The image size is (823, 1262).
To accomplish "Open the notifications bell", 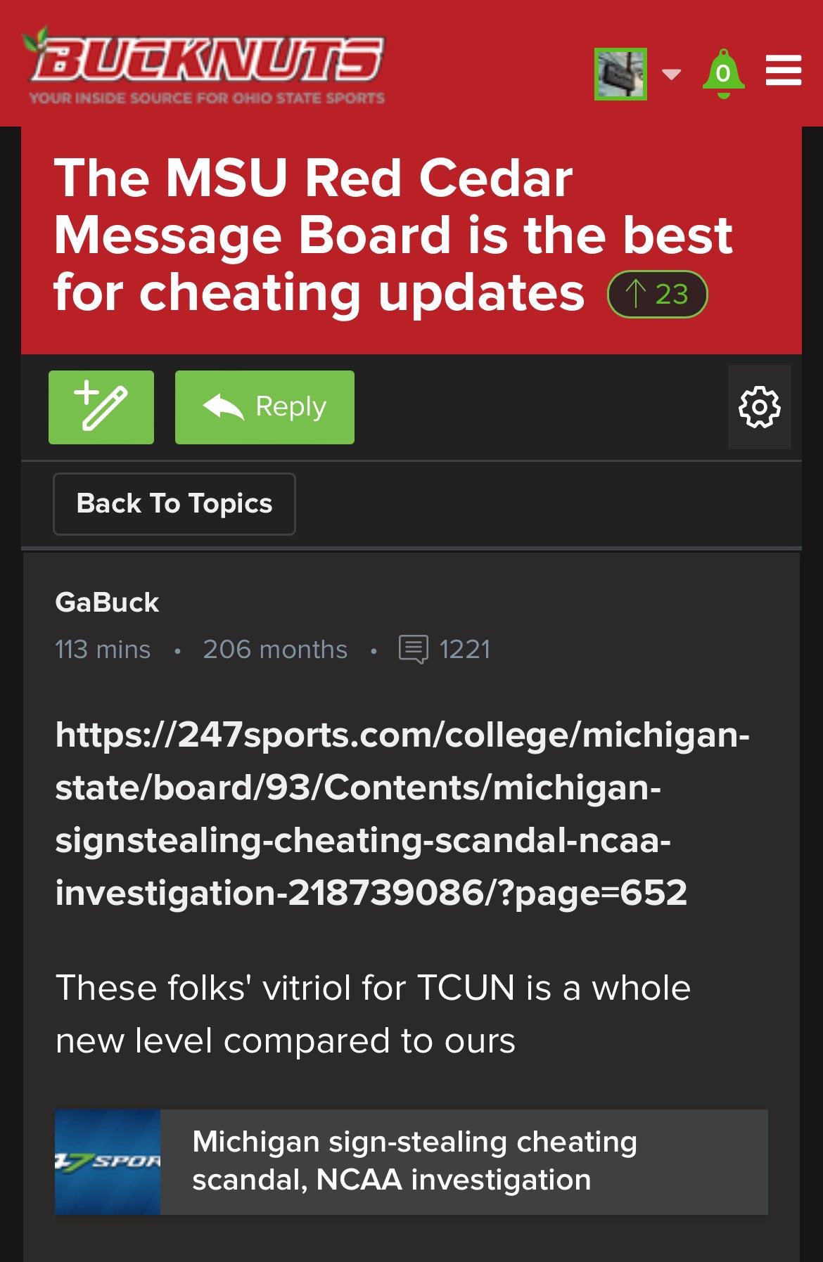I will pos(723,73).
